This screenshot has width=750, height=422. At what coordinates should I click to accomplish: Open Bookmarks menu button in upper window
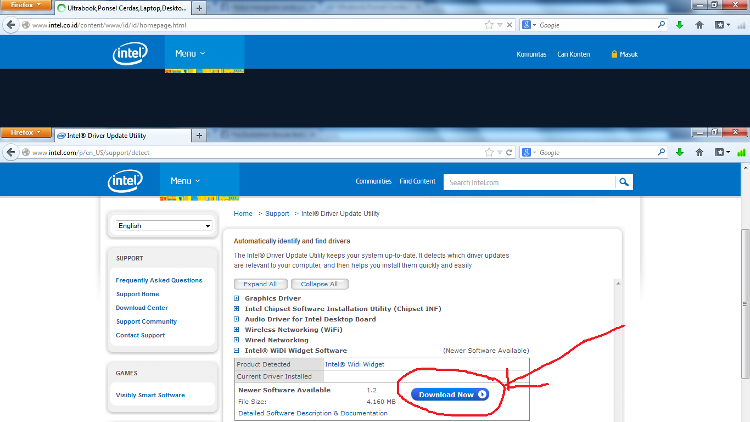coord(723,25)
